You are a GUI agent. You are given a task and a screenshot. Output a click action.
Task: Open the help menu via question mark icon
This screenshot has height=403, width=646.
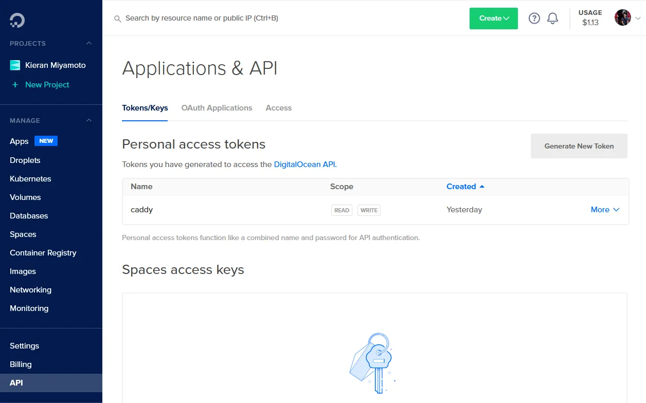point(534,18)
